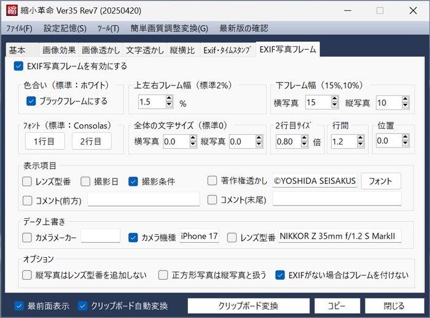Open the フォント button for copyright watermark
Viewport: 430px width, 318px height.
tap(381, 181)
